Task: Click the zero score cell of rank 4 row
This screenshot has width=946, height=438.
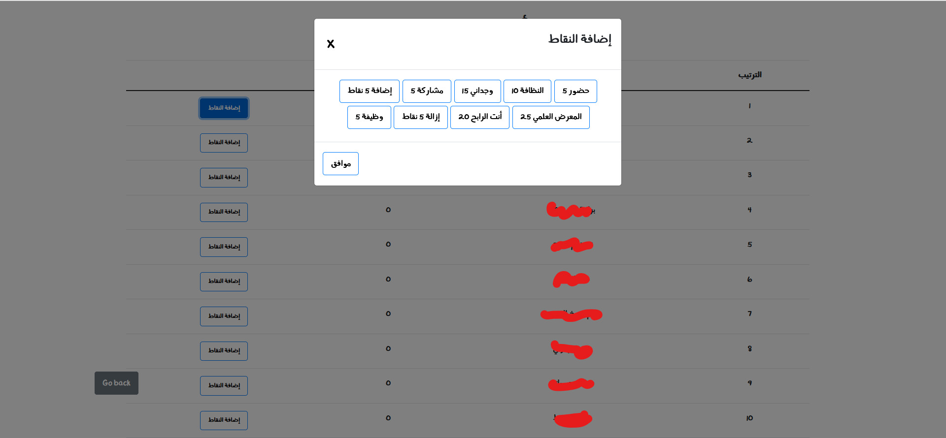Action: pyautogui.click(x=388, y=210)
